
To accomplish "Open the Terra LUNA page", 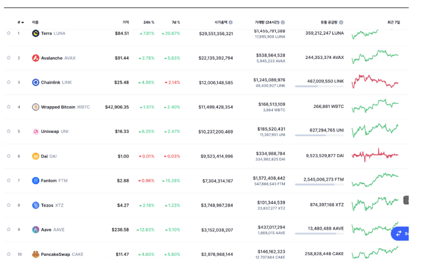I will coord(53,33).
